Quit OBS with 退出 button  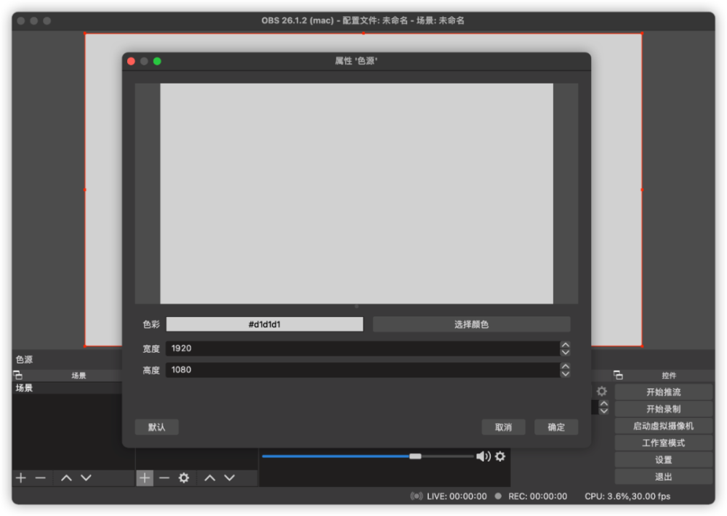click(664, 477)
